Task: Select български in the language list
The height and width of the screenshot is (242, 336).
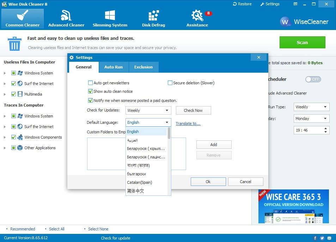Action: coord(146,174)
